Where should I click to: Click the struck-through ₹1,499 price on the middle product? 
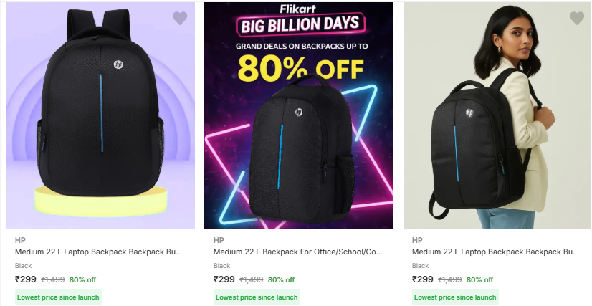point(251,280)
